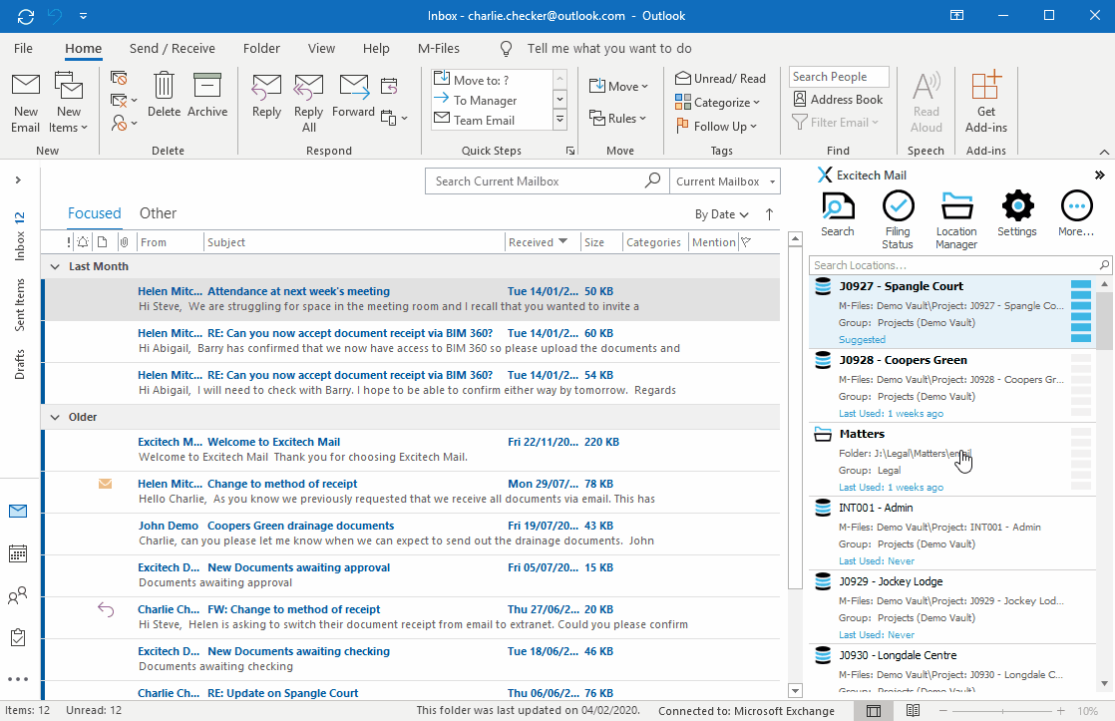
Task: Open Excitech Mail Search
Action: [838, 214]
